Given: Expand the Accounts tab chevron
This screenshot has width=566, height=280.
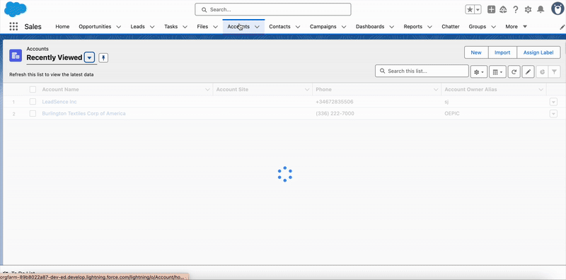Looking at the screenshot, I should 257,27.
